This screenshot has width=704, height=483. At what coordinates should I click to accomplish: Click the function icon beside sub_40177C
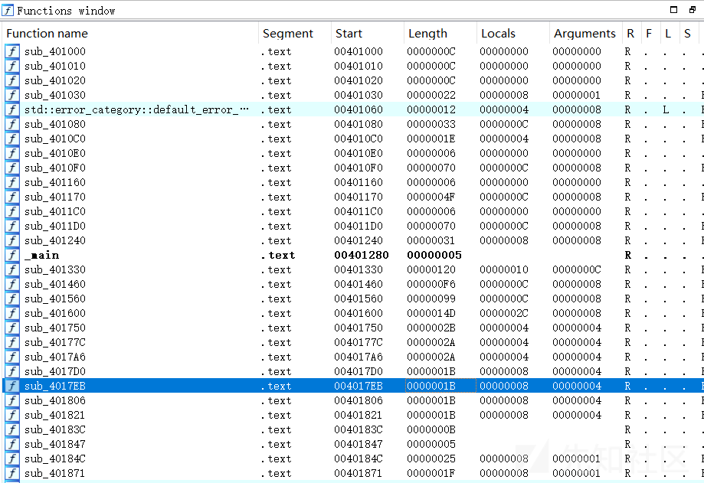coord(12,342)
